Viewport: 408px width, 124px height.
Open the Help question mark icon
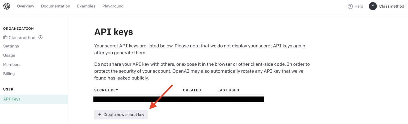pos(350,6)
